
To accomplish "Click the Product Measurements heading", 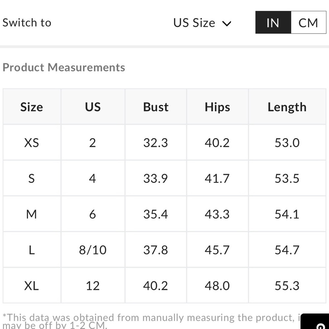I will [64, 67].
